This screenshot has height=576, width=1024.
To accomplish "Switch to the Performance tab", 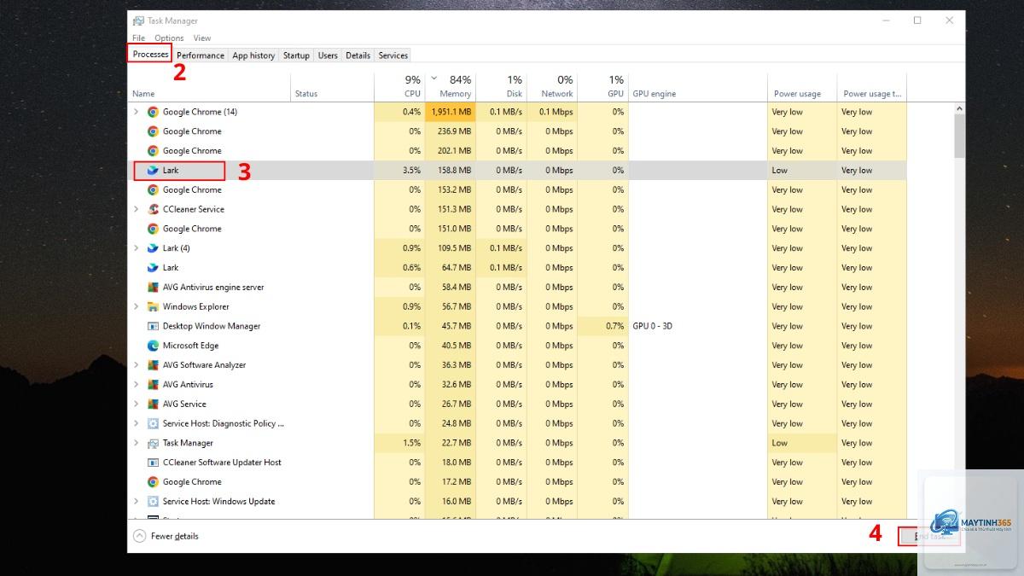I will tap(201, 55).
